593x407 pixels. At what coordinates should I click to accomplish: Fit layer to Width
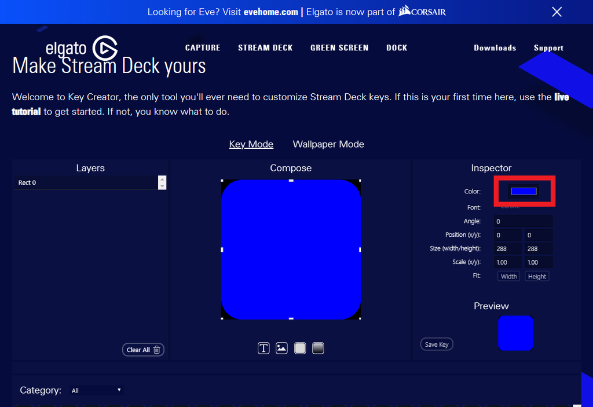[x=508, y=276]
